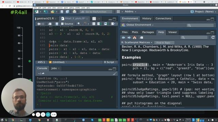The width and height of the screenshot is (218, 122).
Task: Click the pause button on the recorder overlay
Action: (x=43, y=115)
